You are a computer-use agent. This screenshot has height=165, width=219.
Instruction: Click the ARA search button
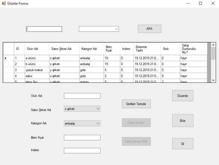[149, 28]
